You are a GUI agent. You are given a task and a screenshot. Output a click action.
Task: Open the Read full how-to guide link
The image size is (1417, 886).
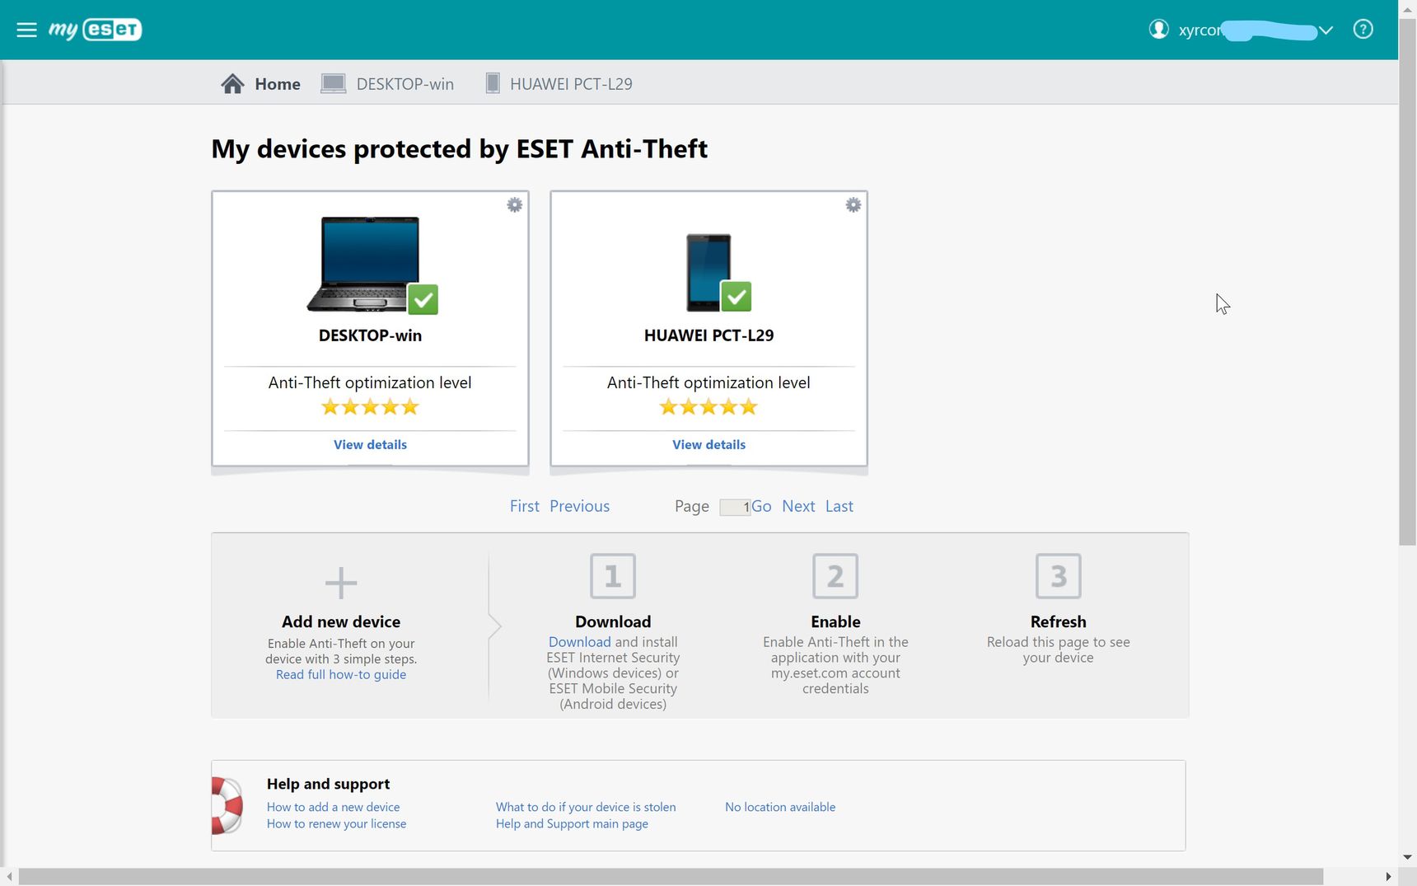(341, 674)
